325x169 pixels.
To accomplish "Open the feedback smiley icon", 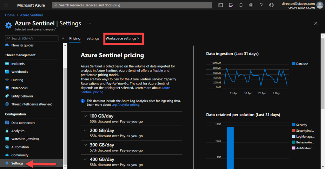I will pyautogui.click(x=271, y=5).
